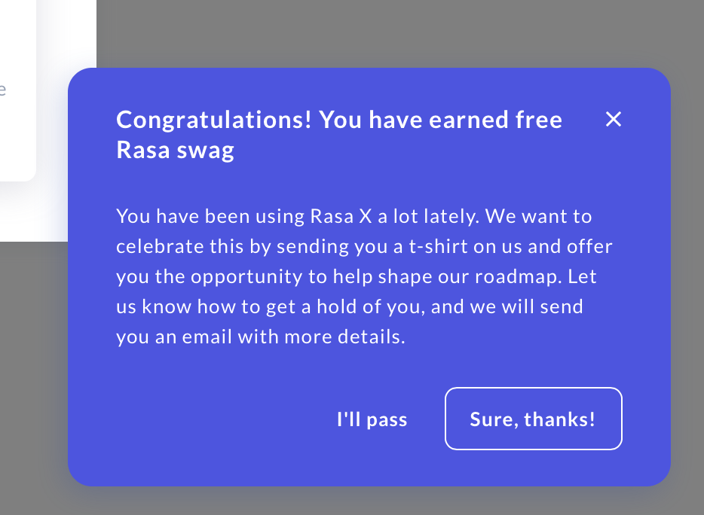Click the Congratulations heading text
The width and height of the screenshot is (704, 515).
point(339,135)
